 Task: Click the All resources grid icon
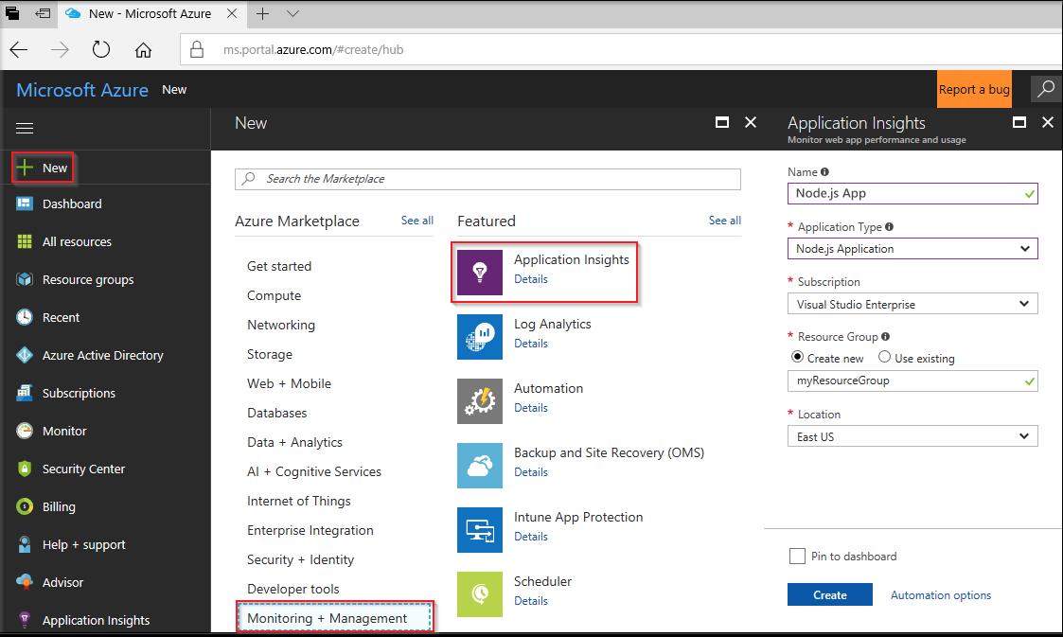(x=25, y=241)
